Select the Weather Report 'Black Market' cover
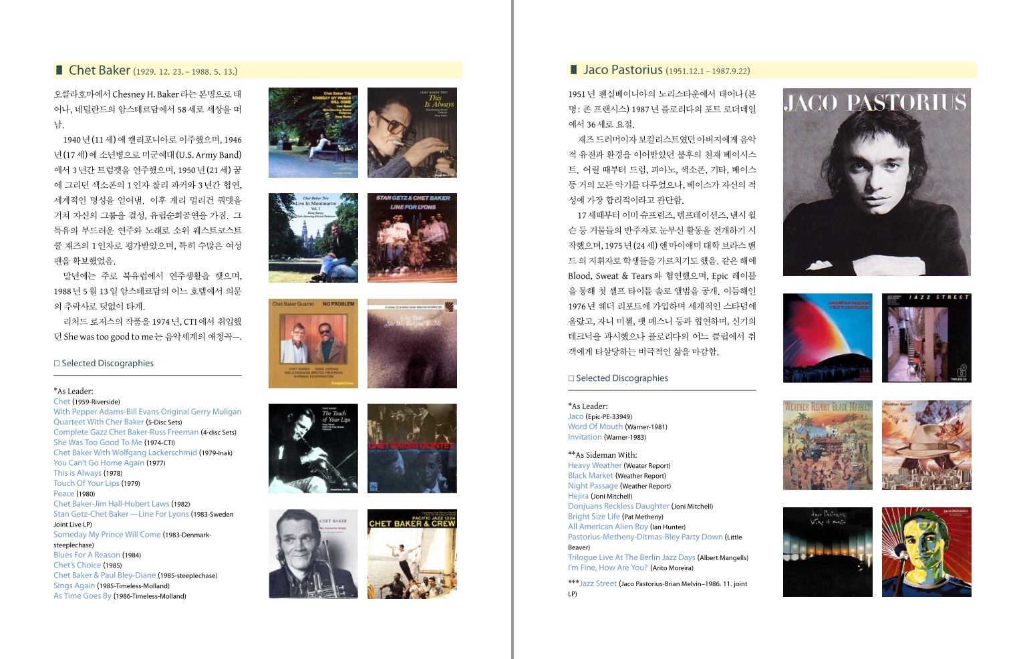Image resolution: width=1025 pixels, height=659 pixels. pyautogui.click(x=828, y=445)
